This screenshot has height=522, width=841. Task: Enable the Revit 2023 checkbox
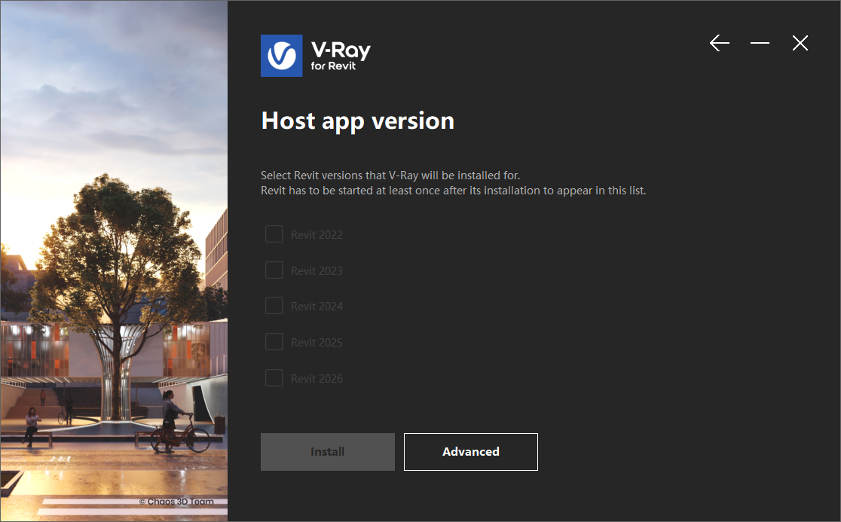pyautogui.click(x=274, y=270)
